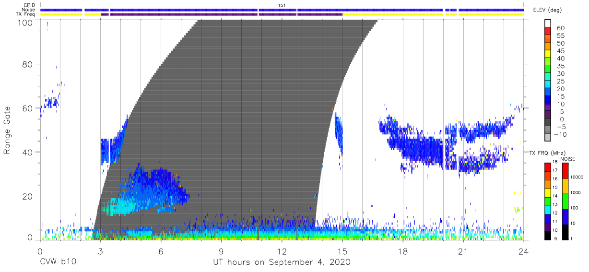Viewport: 589px width, 272px height.
Task: Click the black bottom swatch of TX FRQ colorbar
Action: coord(548,236)
